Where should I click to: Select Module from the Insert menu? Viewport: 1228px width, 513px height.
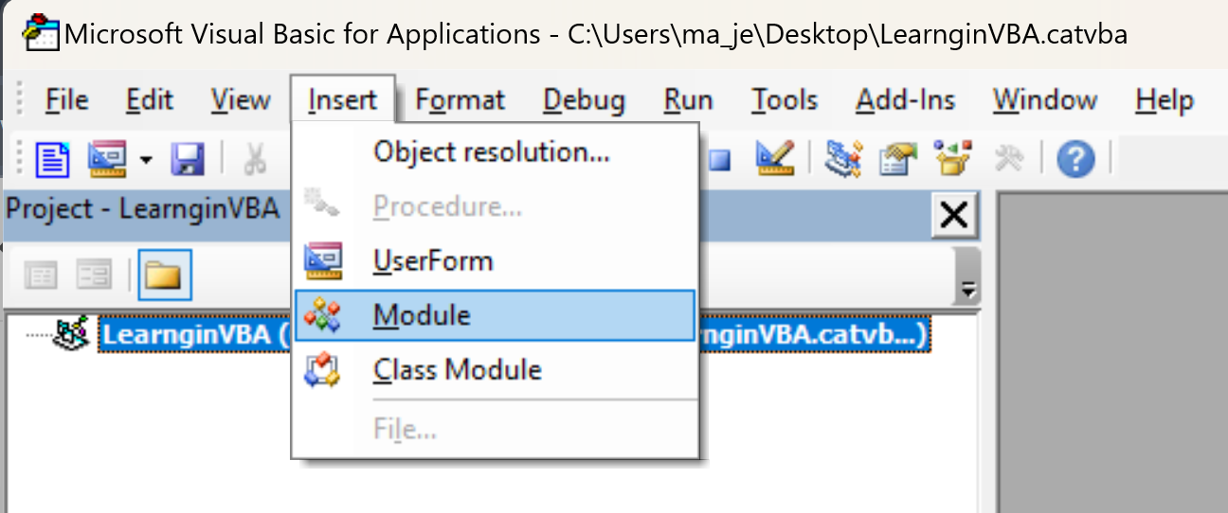[x=422, y=315]
